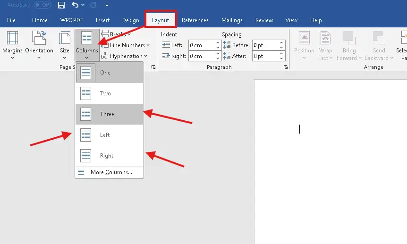Open the Help tab

coord(316,20)
